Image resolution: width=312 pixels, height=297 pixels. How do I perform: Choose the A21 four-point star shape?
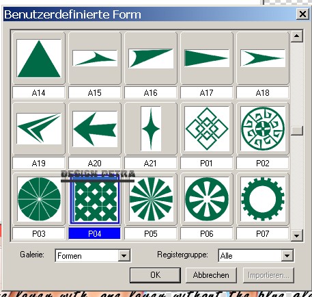coord(151,129)
